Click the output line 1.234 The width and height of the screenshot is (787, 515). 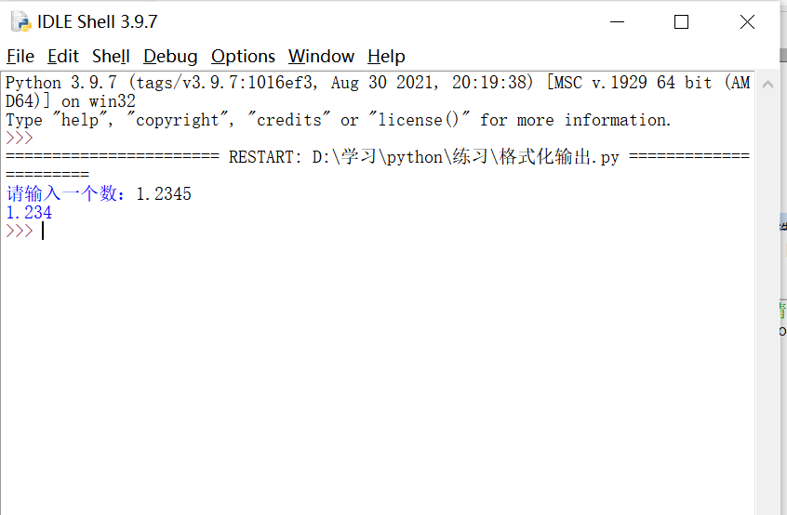(29, 213)
